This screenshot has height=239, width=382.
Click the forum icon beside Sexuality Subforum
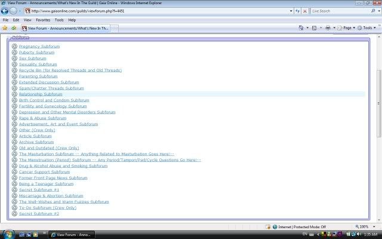[14, 64]
